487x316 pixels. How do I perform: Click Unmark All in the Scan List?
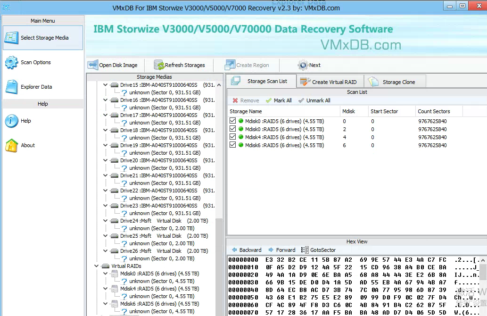pos(314,100)
